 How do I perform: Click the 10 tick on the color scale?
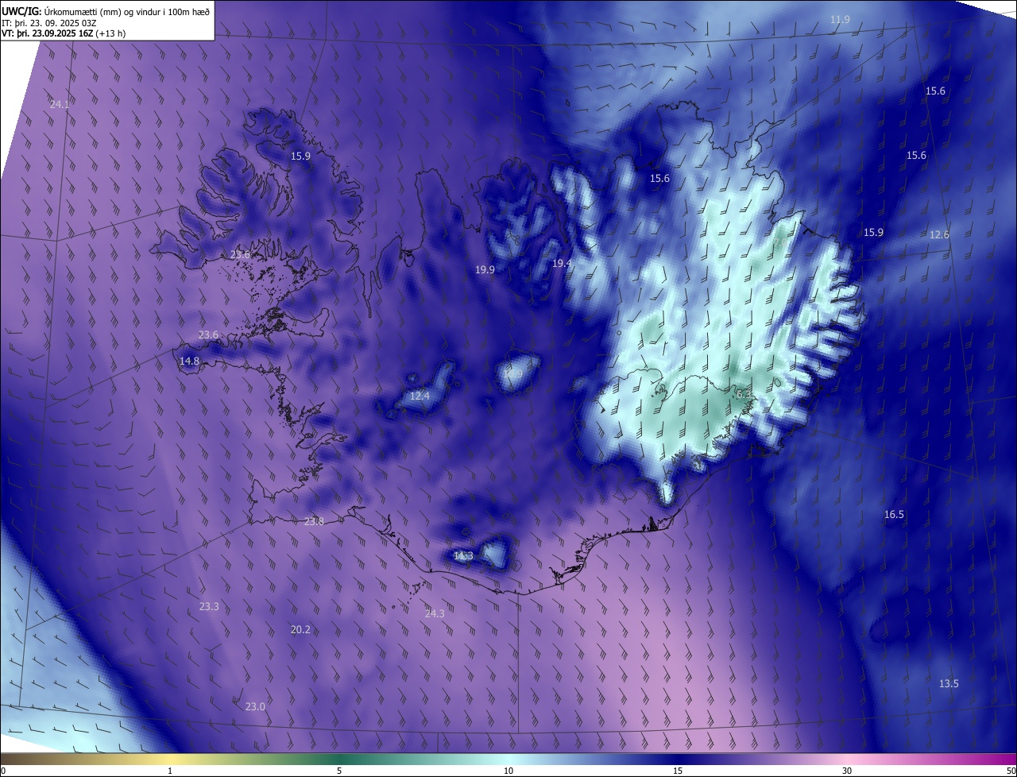click(x=508, y=771)
